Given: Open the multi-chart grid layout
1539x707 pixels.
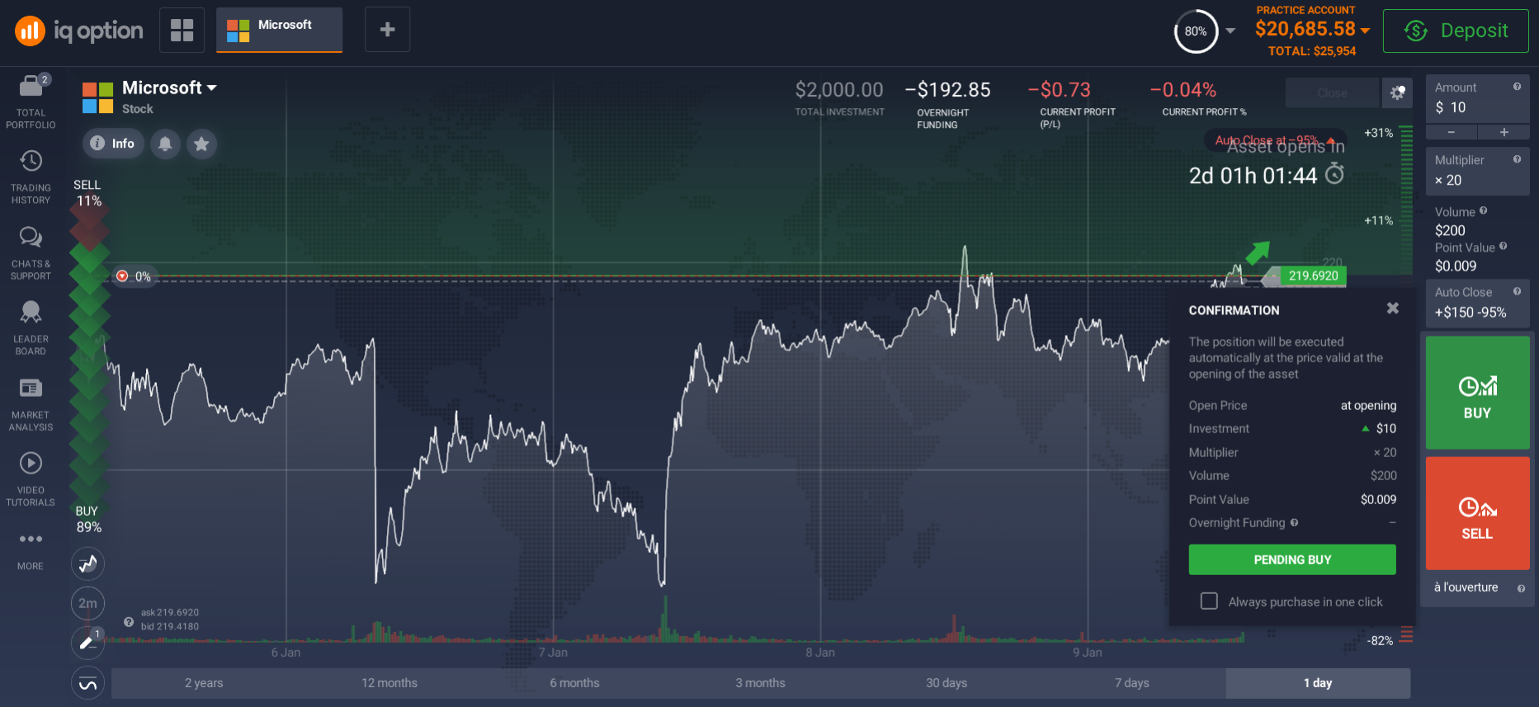Looking at the screenshot, I should pos(182,30).
